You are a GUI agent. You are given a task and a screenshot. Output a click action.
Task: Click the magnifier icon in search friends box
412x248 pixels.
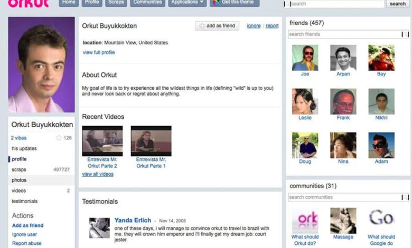tap(405, 34)
